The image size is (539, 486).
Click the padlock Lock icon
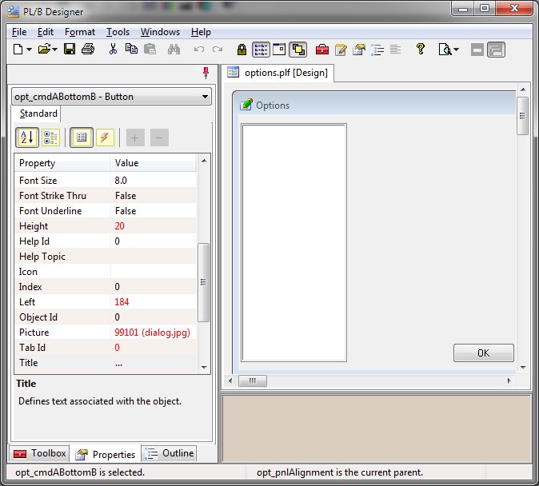pyautogui.click(x=242, y=50)
